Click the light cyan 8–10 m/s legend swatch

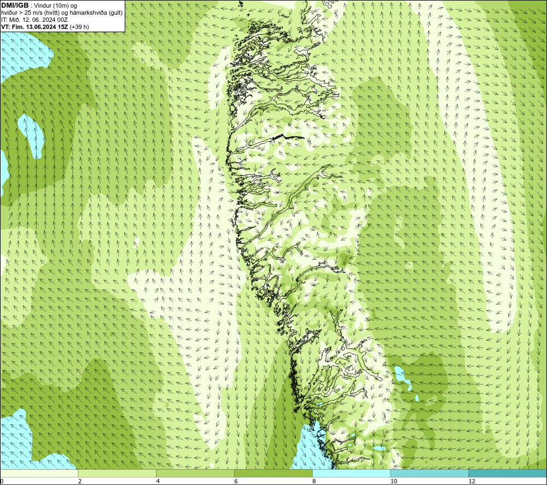[x=352, y=473]
